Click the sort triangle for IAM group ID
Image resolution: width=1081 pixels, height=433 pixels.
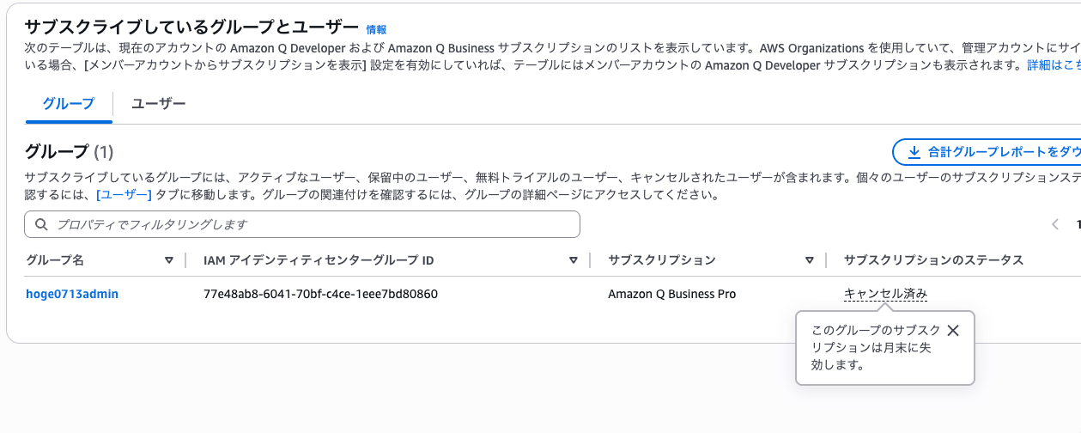(x=574, y=260)
